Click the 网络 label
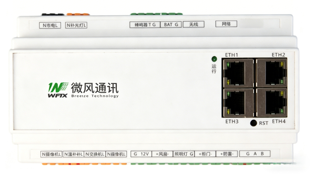 coord(226,24)
